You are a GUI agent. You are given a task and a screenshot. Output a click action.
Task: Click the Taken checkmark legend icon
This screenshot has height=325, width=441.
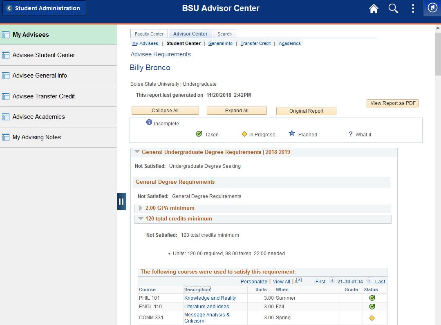tap(199, 134)
